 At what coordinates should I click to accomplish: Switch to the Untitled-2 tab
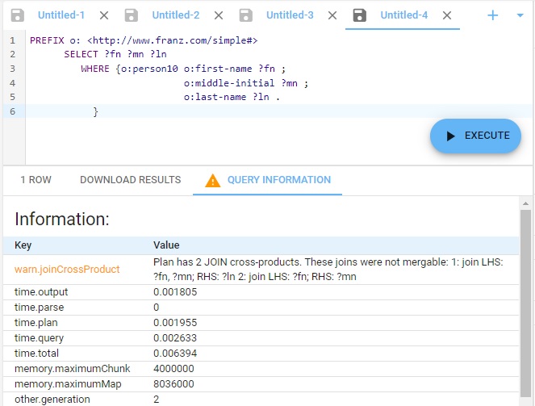coord(175,15)
